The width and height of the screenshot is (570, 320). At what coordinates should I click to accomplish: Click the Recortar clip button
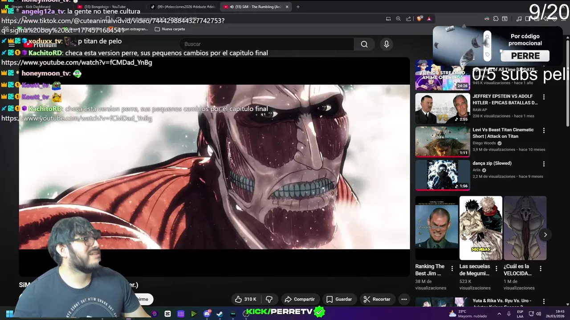point(377,299)
